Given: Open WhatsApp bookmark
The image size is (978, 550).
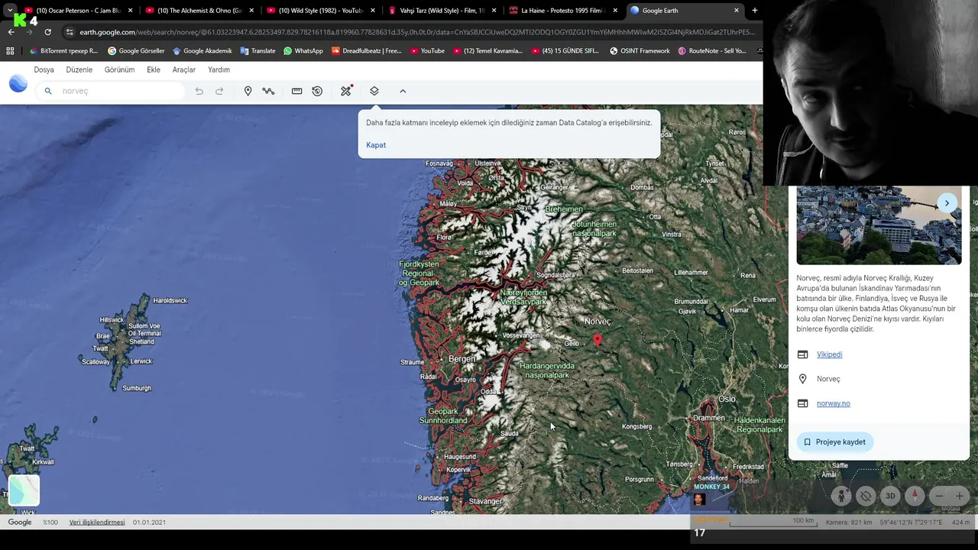Looking at the screenshot, I should [x=303, y=51].
